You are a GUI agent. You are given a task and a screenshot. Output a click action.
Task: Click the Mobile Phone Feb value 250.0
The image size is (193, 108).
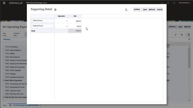75,26
